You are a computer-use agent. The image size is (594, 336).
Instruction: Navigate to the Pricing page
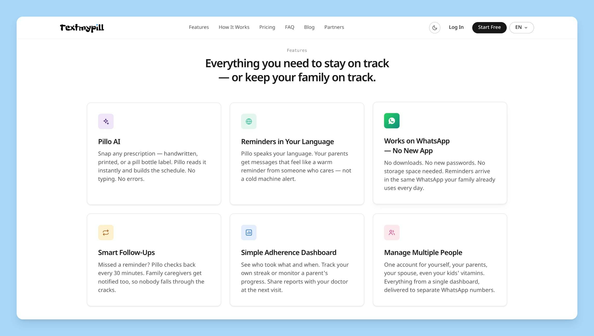[267, 27]
